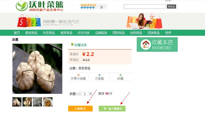Click the 收藏该商 favorite product icon
Image resolution: width=205 pixels, height=113 pixels.
click(72, 44)
